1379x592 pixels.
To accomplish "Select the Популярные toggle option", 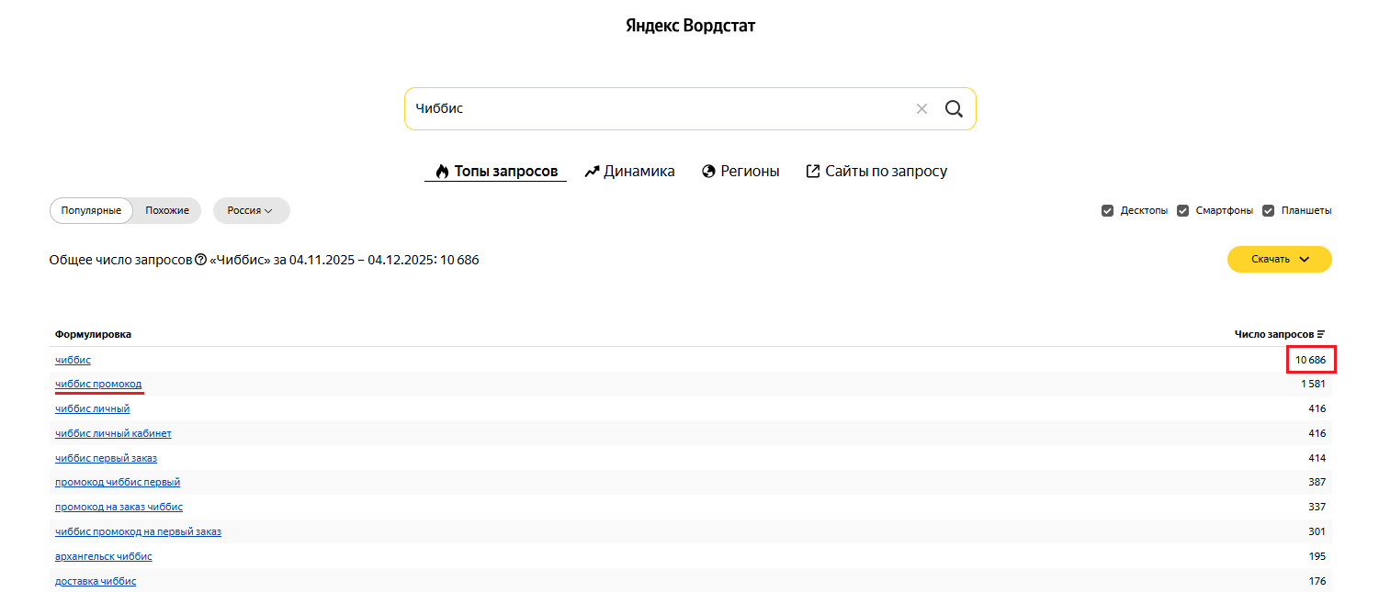I will pyautogui.click(x=91, y=210).
